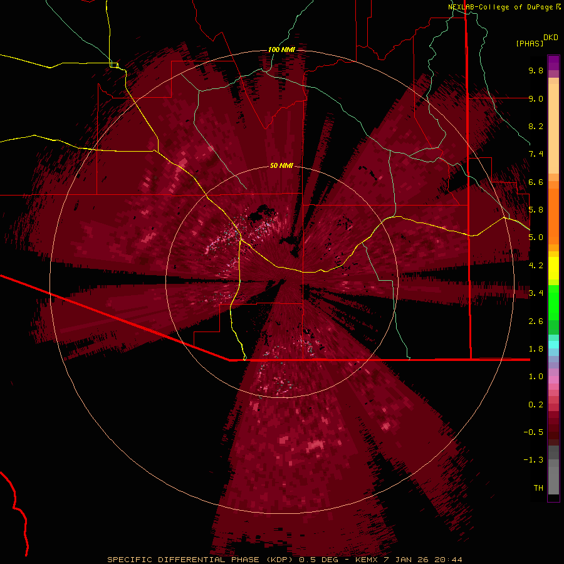This screenshot has width=564, height=564.
Task: Pick the purple top segment of color bar
Action: pyautogui.click(x=553, y=63)
